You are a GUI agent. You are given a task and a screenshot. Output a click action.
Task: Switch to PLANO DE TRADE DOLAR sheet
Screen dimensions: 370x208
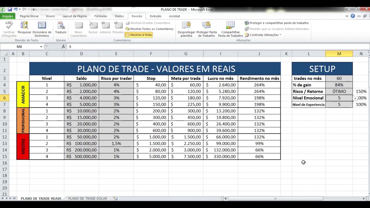click(88, 198)
